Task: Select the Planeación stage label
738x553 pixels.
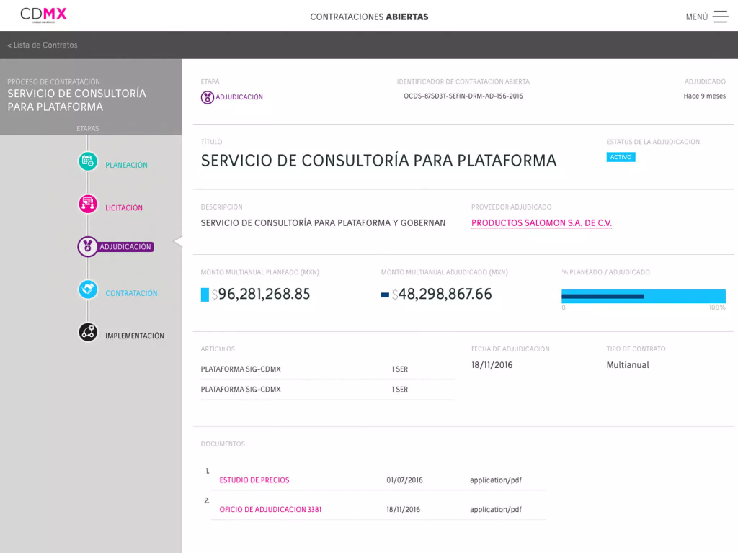Action: pyautogui.click(x=126, y=165)
